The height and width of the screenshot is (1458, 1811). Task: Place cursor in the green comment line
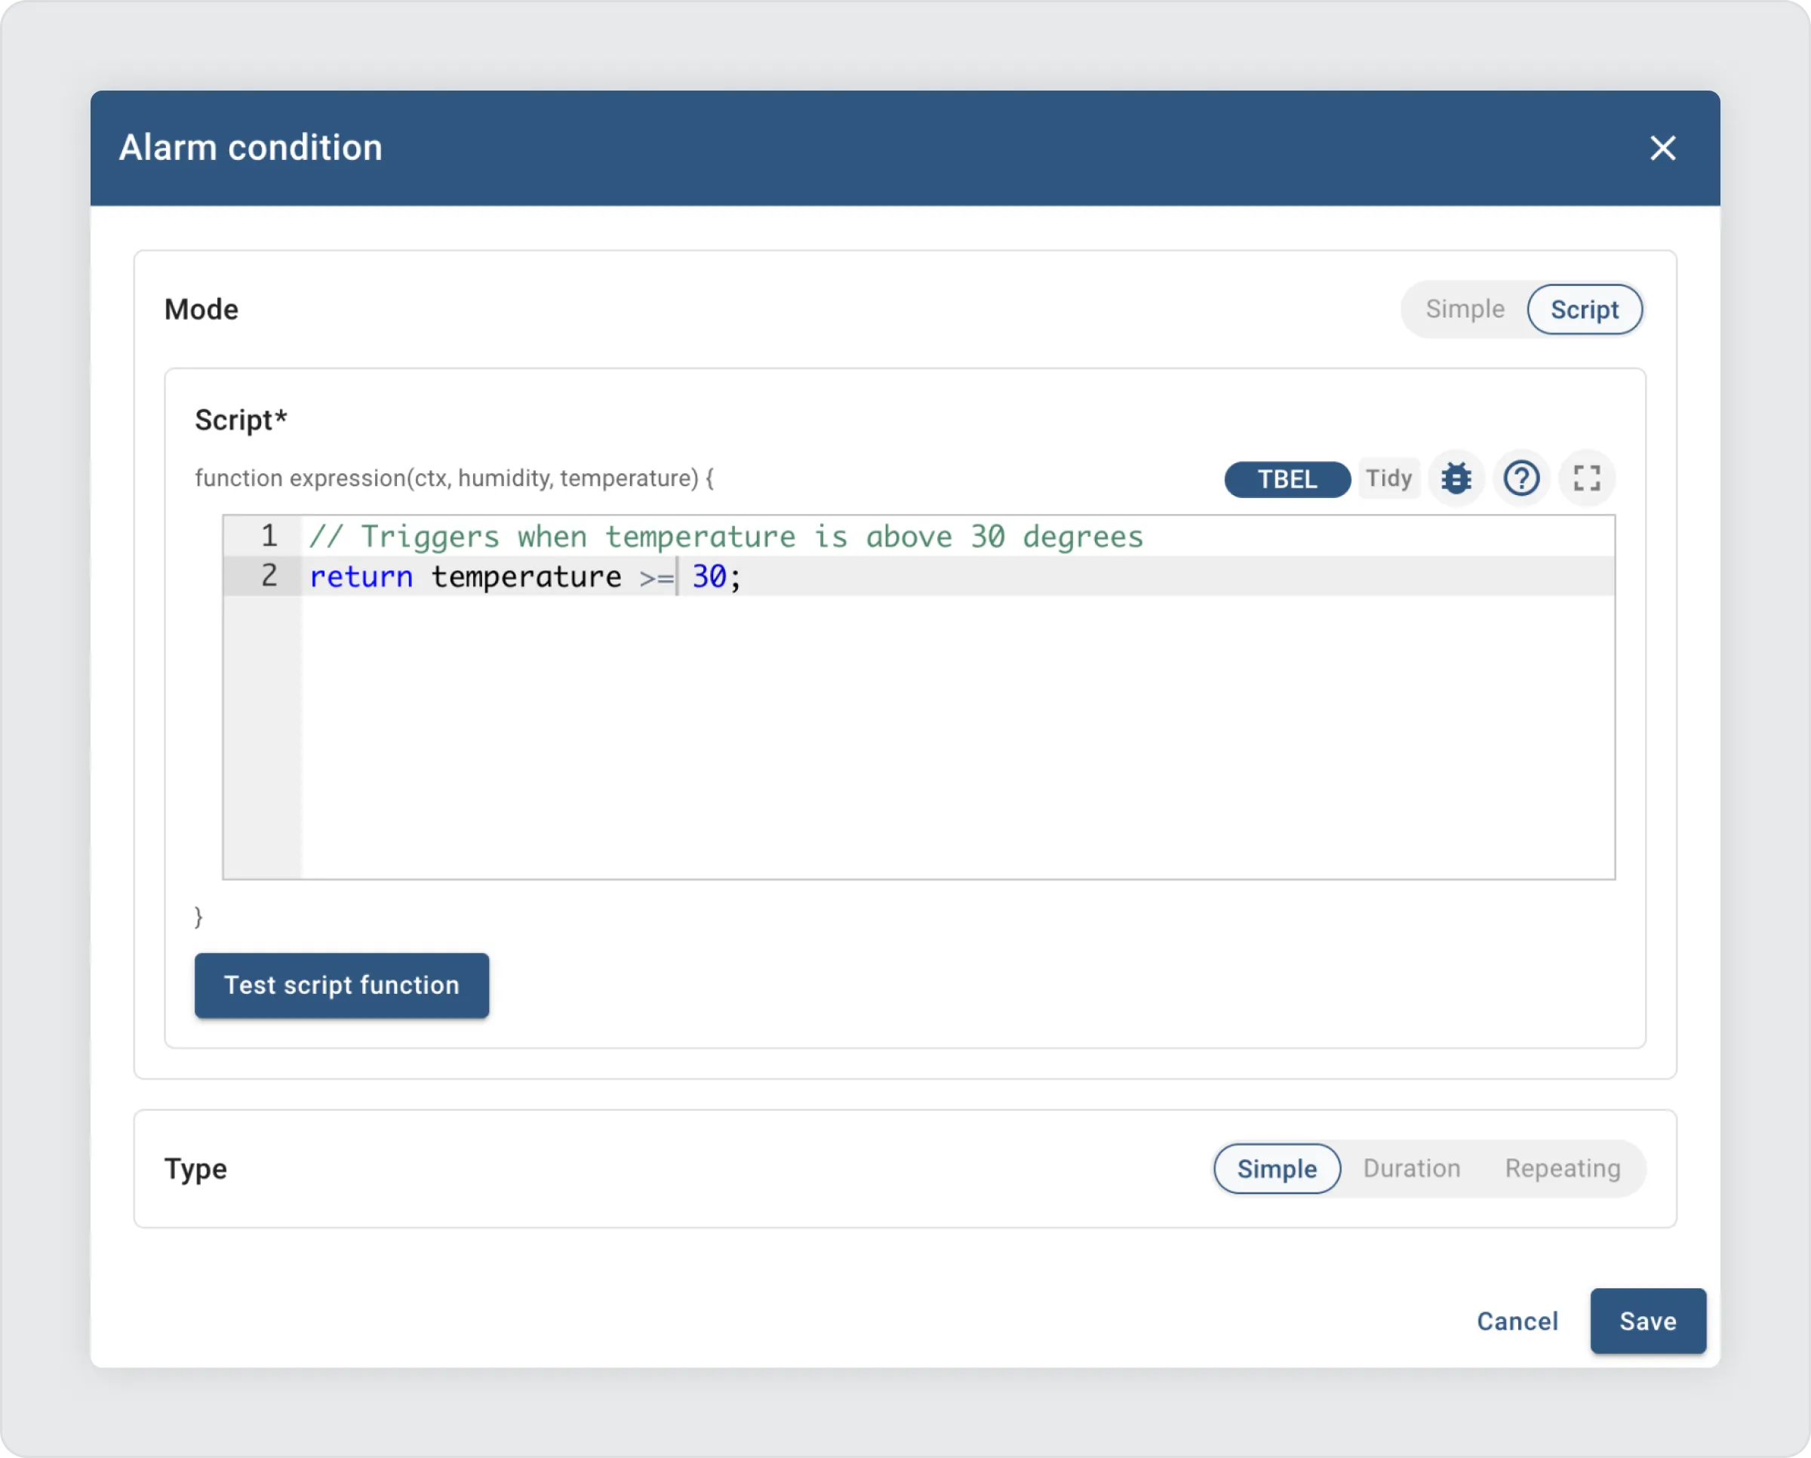pyautogui.click(x=726, y=537)
